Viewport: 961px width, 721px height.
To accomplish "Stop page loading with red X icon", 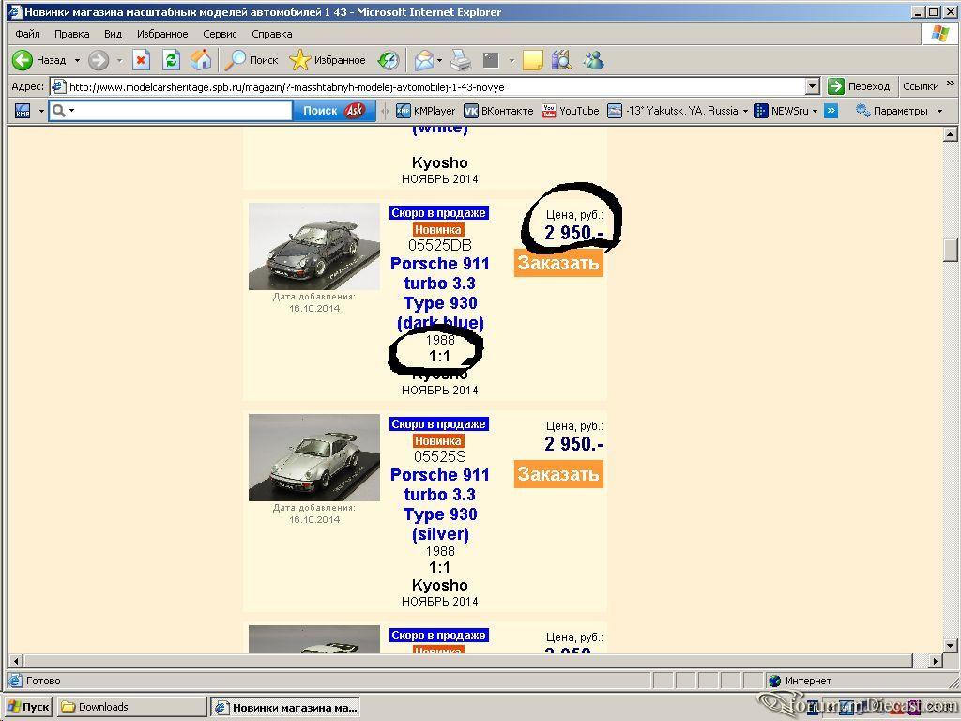I will pyautogui.click(x=141, y=60).
